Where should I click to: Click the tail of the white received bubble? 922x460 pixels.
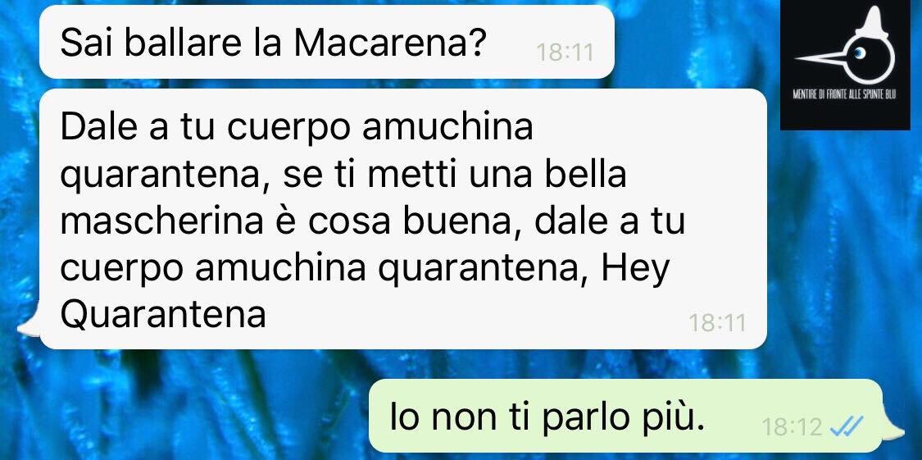29,326
